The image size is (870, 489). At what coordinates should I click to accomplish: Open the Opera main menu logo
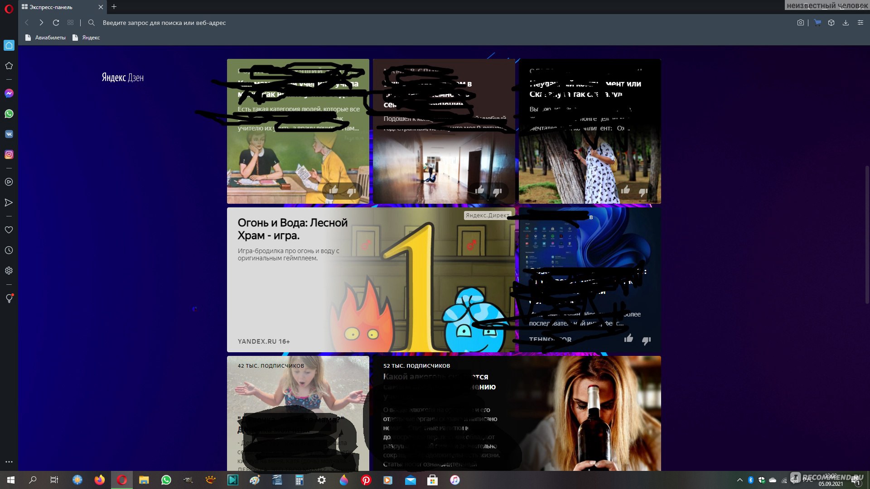[9, 9]
